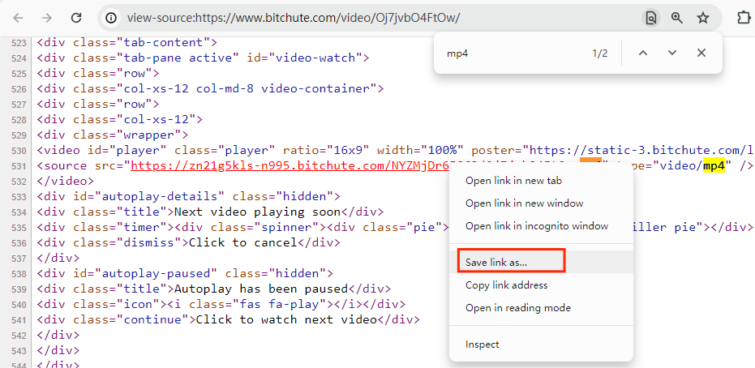
Task: Go to previous find result
Action: coord(642,53)
